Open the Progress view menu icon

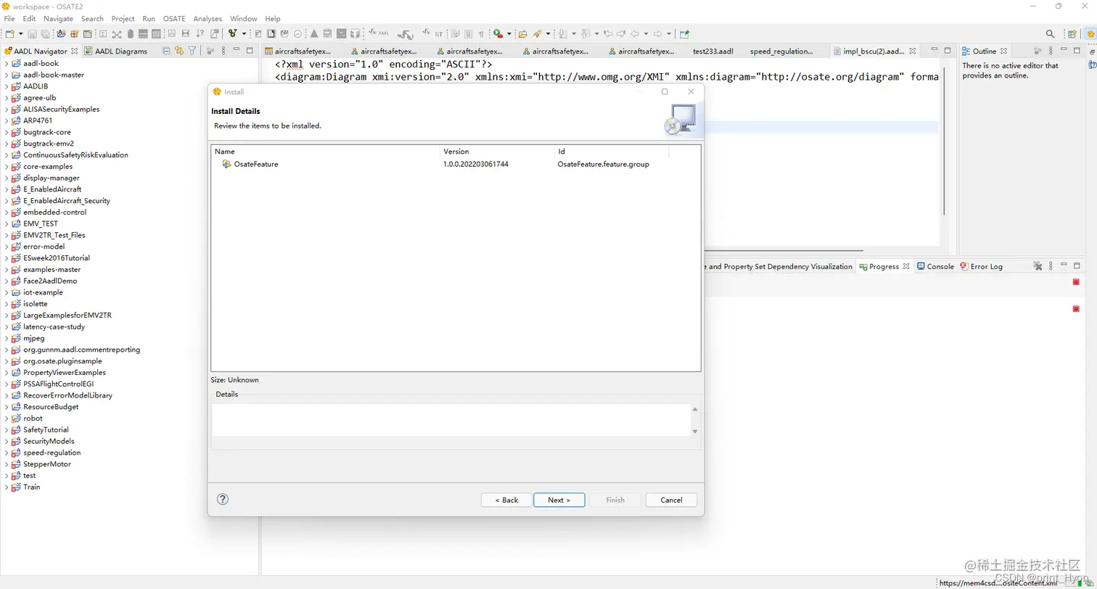coord(1051,266)
